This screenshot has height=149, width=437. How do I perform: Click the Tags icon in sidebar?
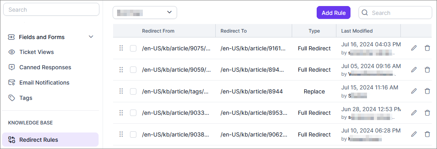click(11, 98)
